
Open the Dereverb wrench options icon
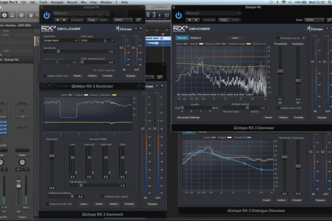[162, 86]
